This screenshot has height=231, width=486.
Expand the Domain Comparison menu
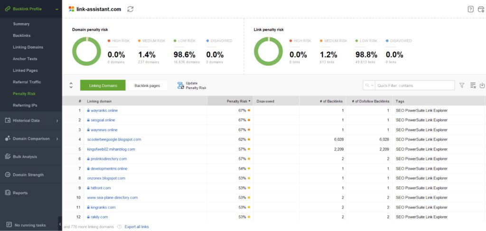point(57,139)
